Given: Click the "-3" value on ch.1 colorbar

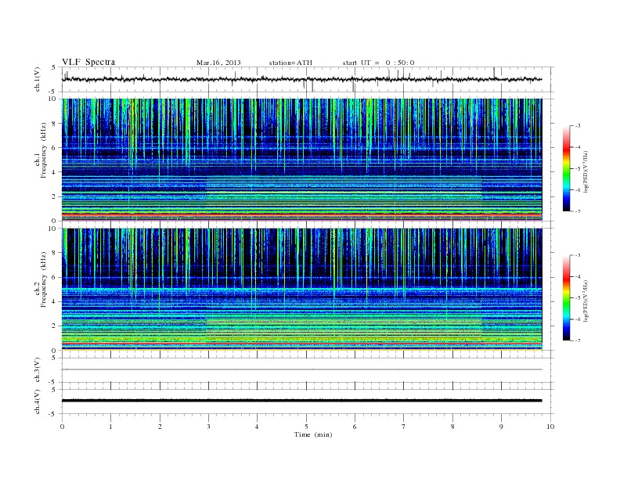Looking at the screenshot, I should point(577,126).
